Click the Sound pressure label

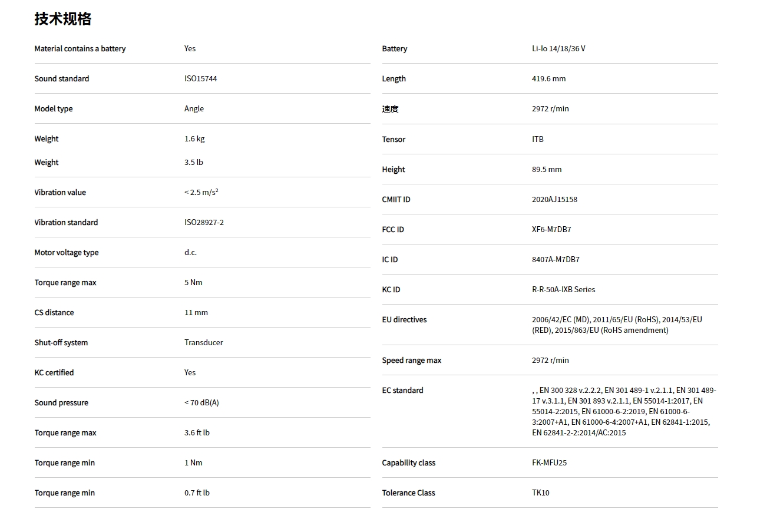pos(61,402)
